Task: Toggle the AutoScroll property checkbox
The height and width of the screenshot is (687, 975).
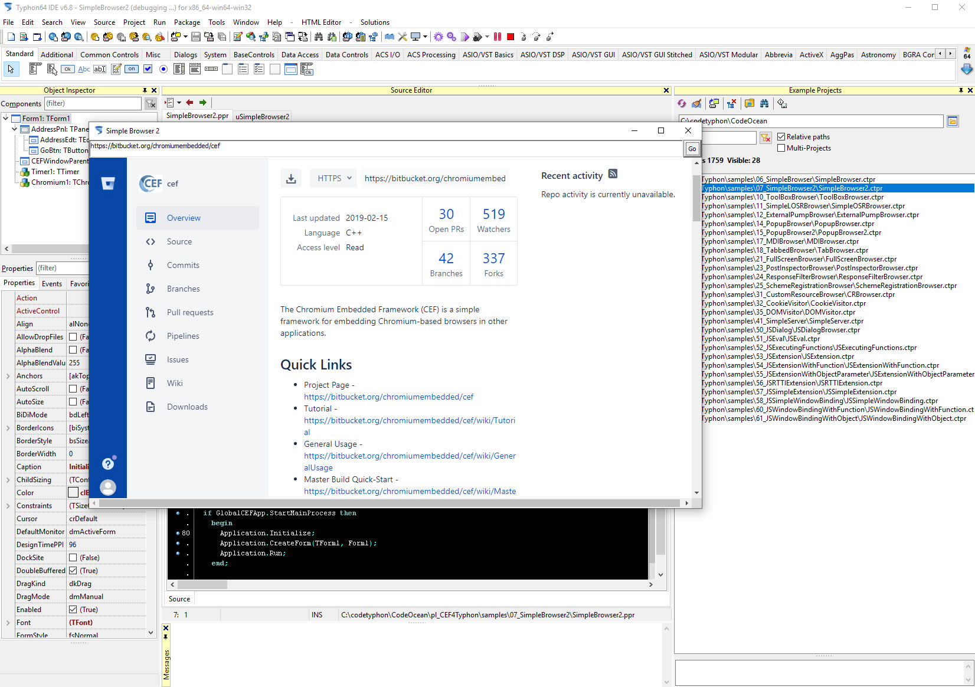Action: [x=73, y=389]
